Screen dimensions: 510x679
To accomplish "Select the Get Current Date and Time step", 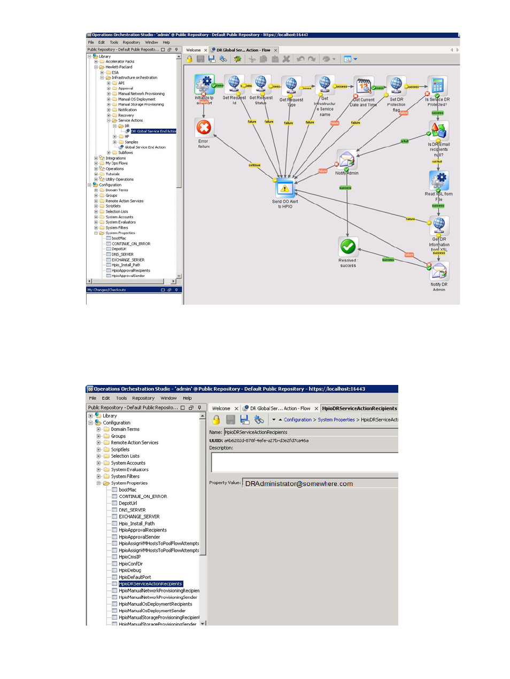I will tap(364, 86).
